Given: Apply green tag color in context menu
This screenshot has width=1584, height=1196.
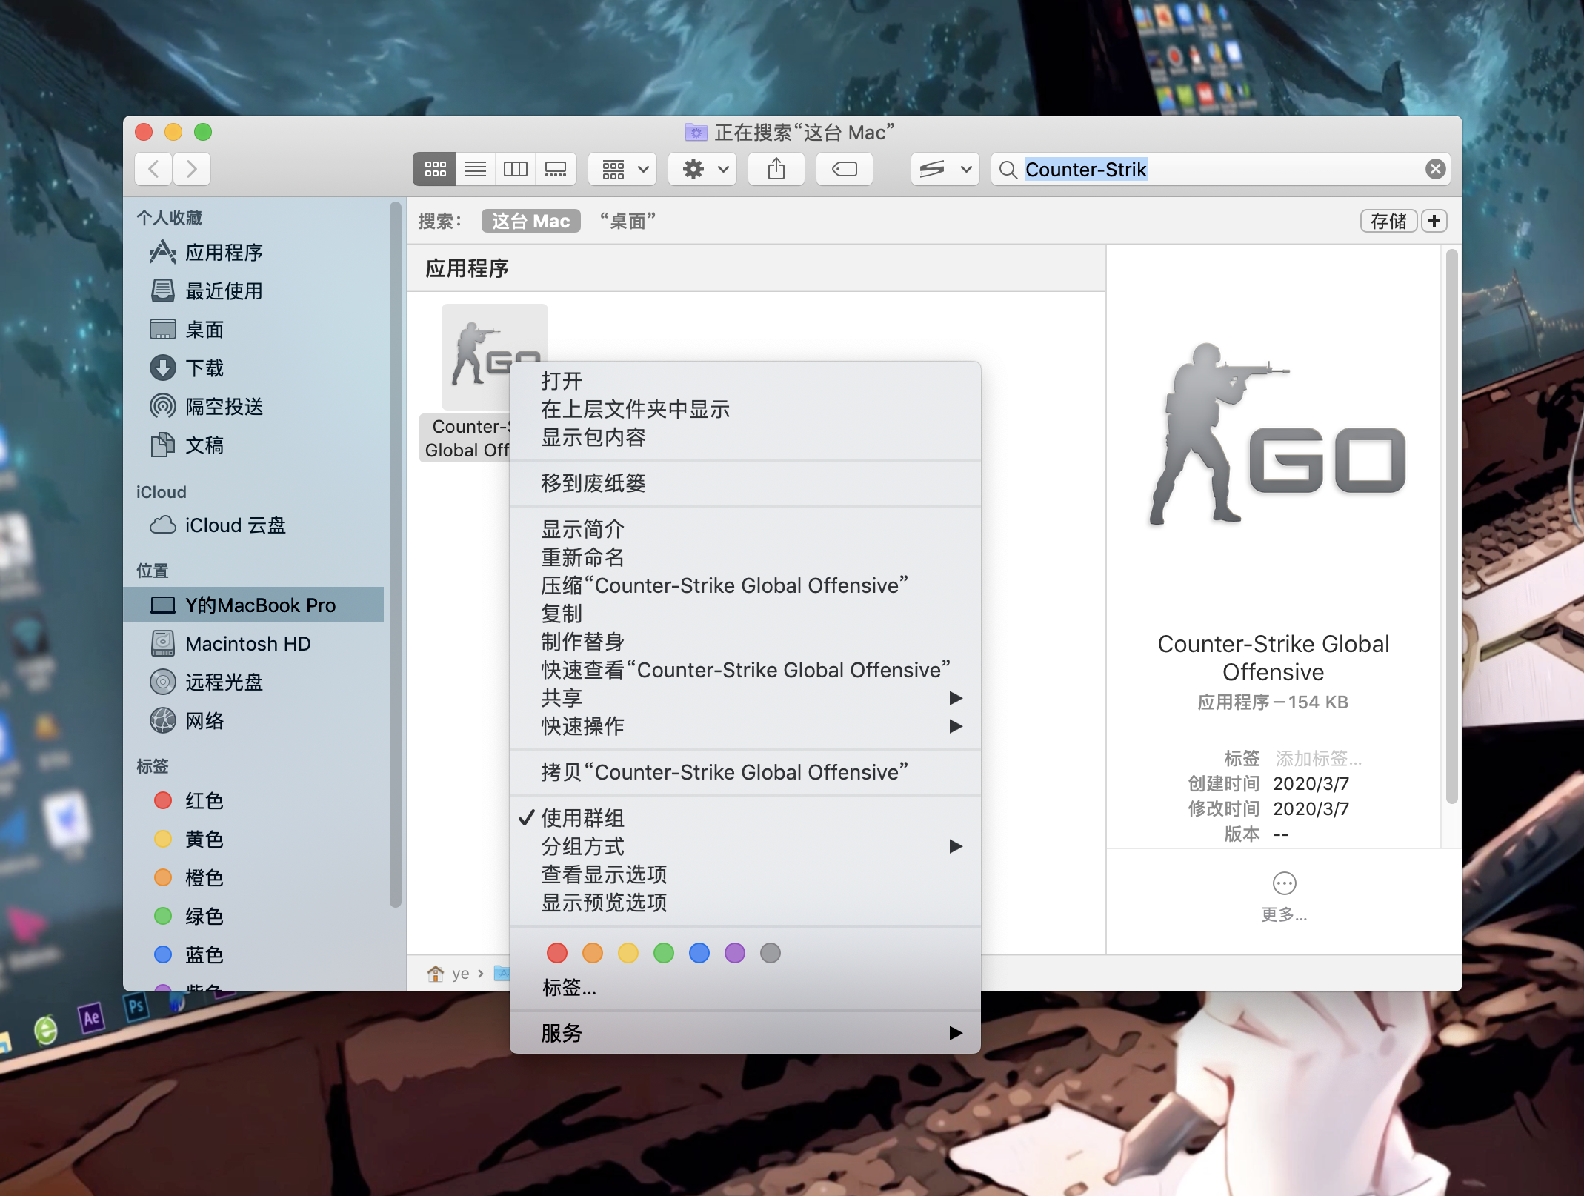Looking at the screenshot, I should coord(664,953).
